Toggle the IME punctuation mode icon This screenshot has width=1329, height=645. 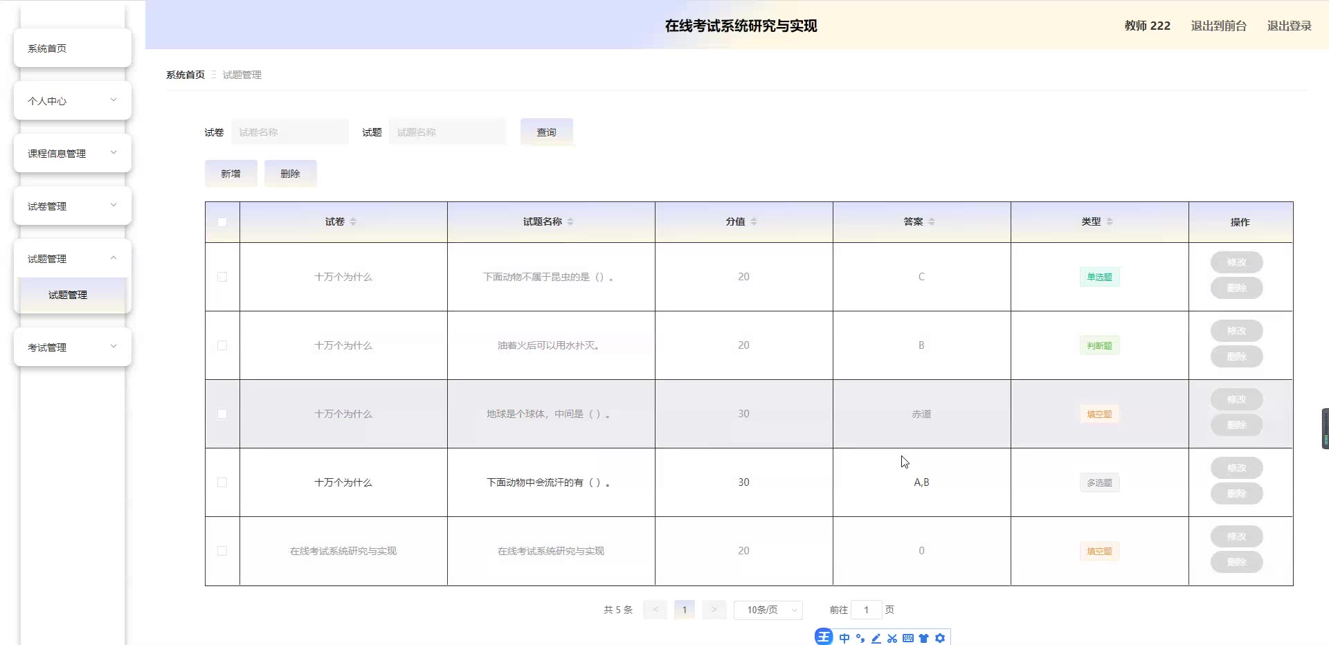pos(860,638)
